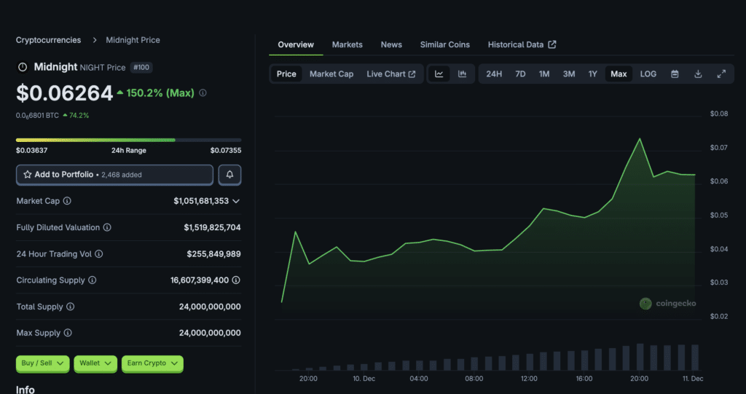746x394 pixels.
Task: Switch to the Markets tab
Action: point(347,44)
